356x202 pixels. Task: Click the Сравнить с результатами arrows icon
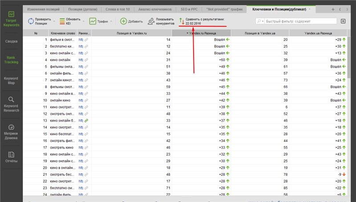pos(182,21)
